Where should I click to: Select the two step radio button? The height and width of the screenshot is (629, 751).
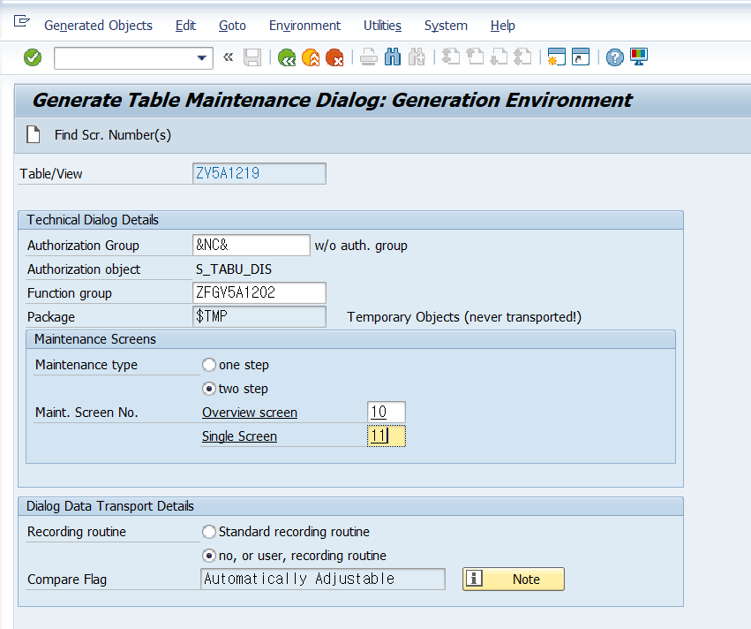tap(209, 389)
